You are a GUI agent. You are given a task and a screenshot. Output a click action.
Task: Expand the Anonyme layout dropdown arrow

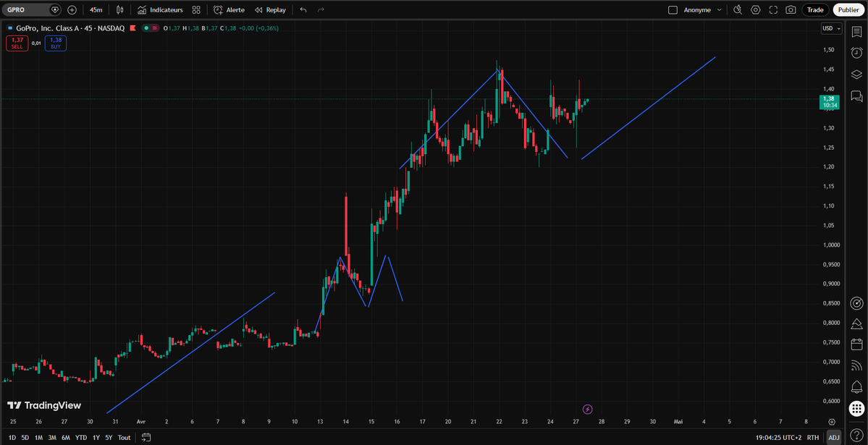tap(719, 10)
